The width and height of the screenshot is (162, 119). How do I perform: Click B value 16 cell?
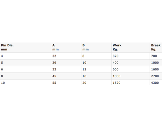tap(96, 76)
